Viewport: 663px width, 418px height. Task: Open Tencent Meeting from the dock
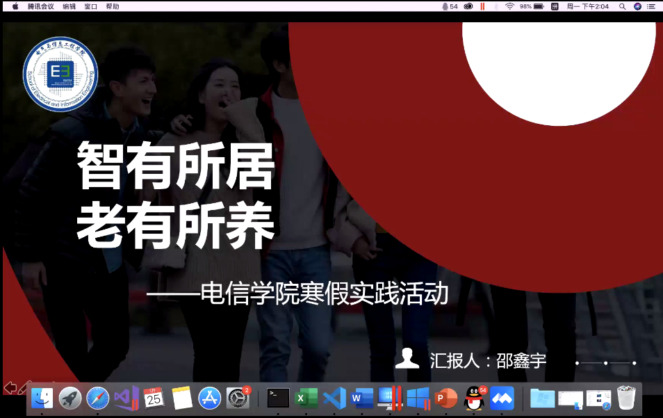502,399
